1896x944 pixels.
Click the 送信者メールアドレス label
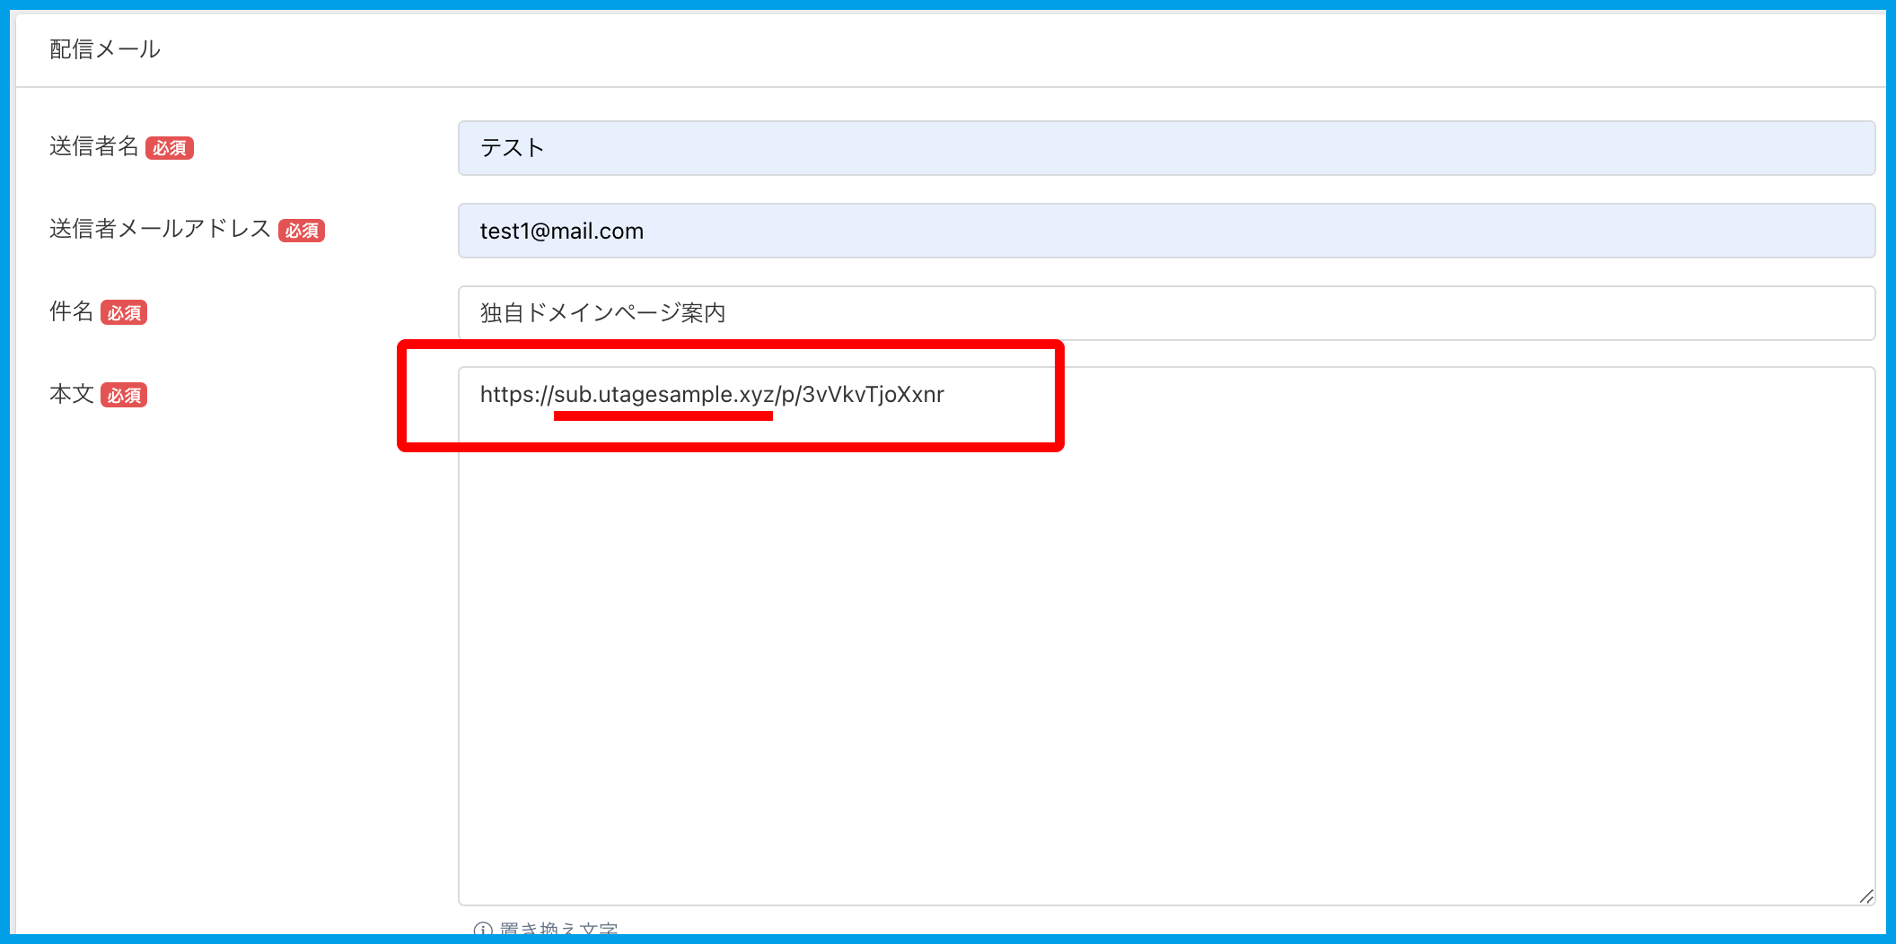[x=160, y=229]
